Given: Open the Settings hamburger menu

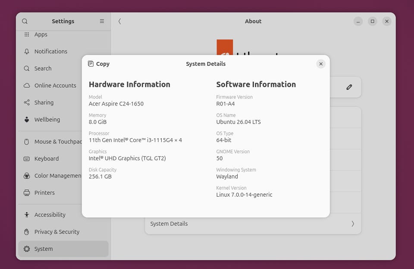Looking at the screenshot, I should (x=102, y=21).
